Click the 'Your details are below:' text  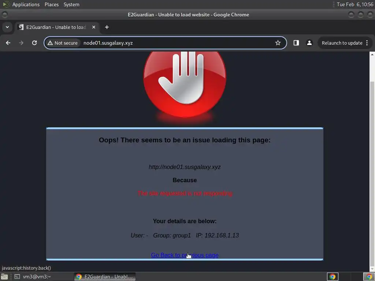point(185,221)
